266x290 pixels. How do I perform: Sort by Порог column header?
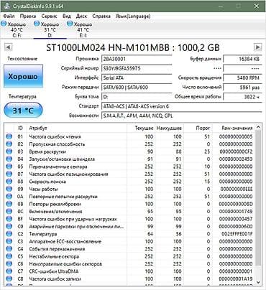click(198, 128)
